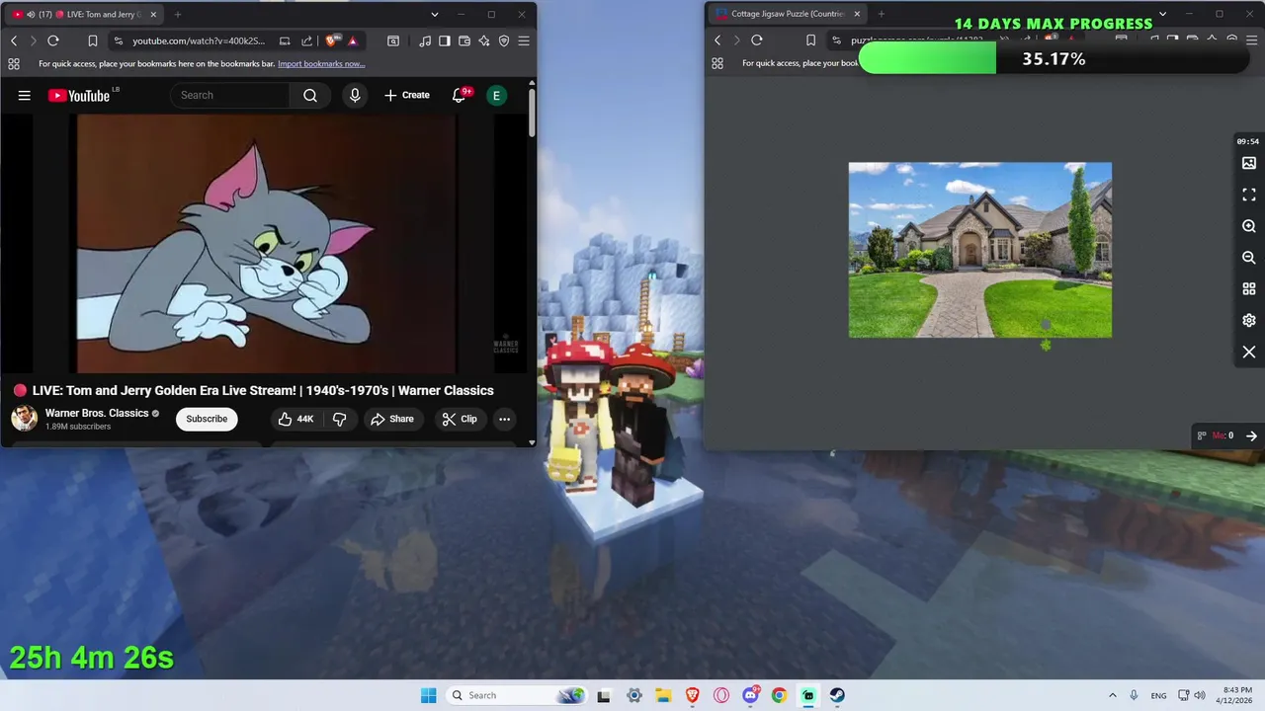The height and width of the screenshot is (711, 1265).
Task: Show hidden system tray icons
Action: coord(1112,695)
